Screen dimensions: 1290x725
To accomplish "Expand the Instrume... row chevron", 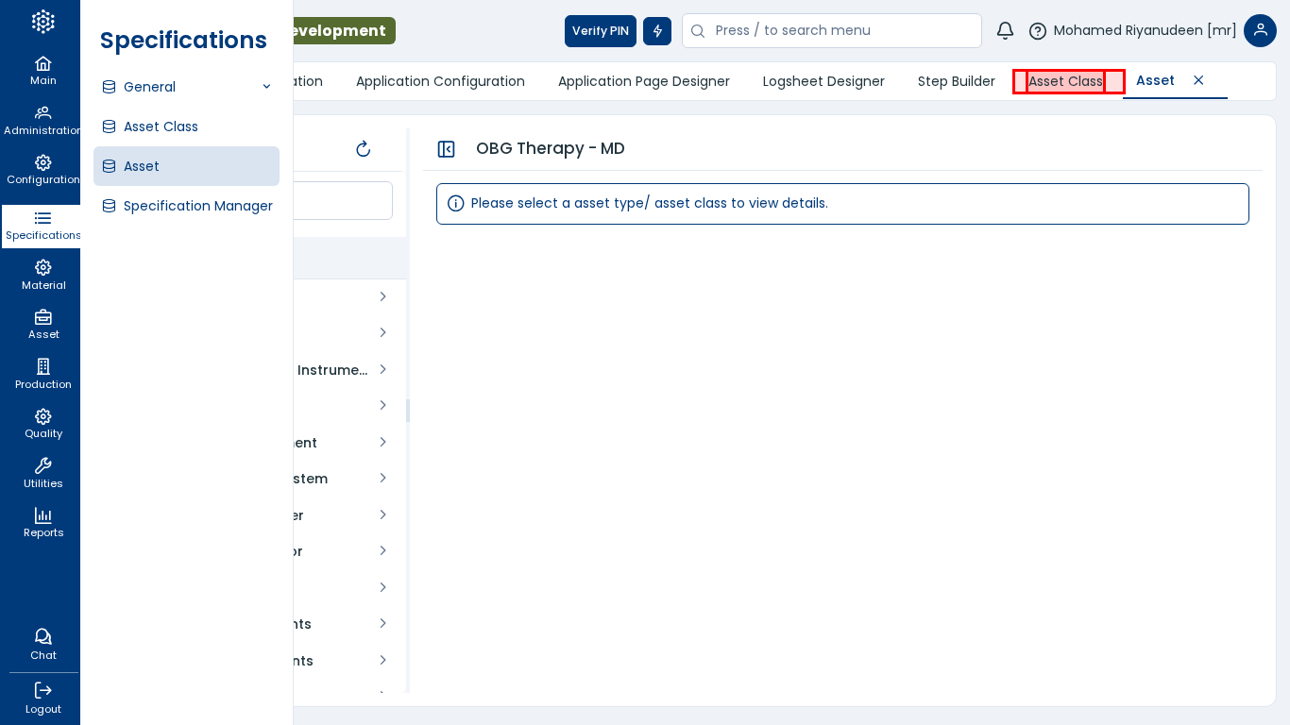I will click(382, 369).
